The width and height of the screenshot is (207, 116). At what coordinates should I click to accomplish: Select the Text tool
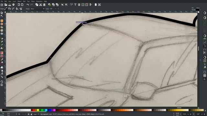[2, 48]
